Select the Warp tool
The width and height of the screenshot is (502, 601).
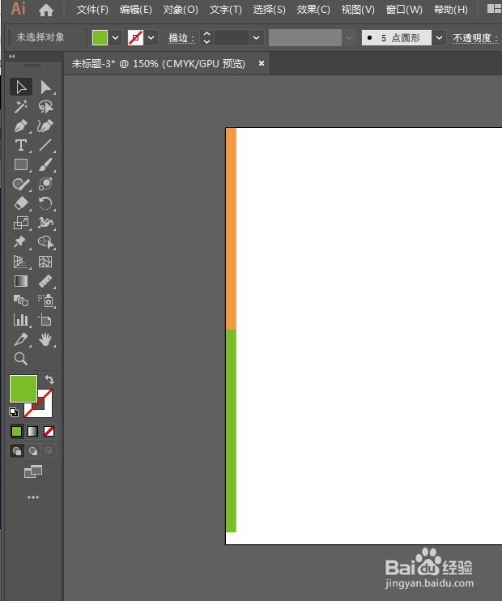pyautogui.click(x=45, y=223)
